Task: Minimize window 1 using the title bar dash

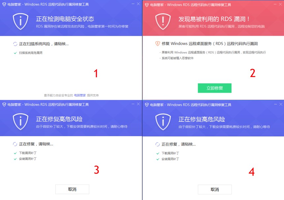Action: point(133,4)
